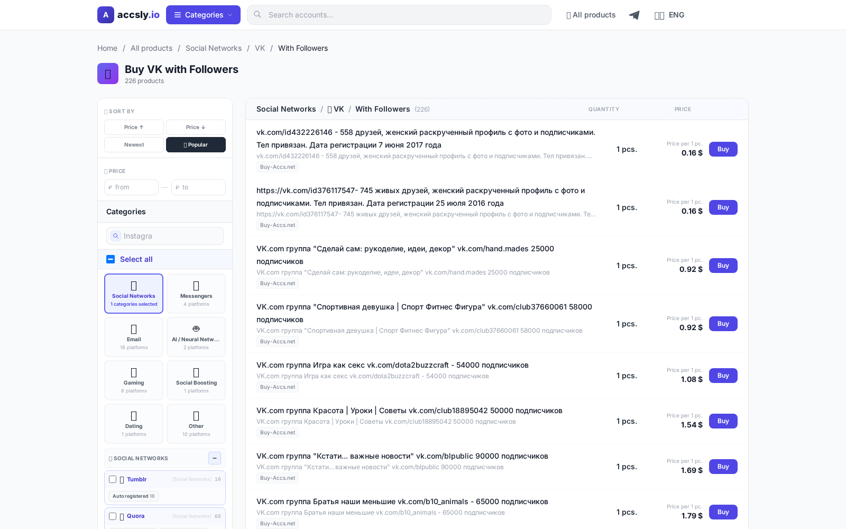Click the accsly.io logo icon
This screenshot has height=529, width=846.
click(106, 15)
